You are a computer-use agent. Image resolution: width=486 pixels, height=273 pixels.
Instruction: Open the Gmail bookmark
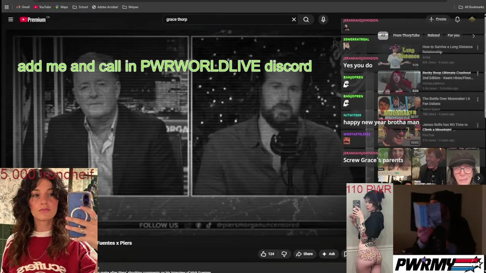point(23,7)
